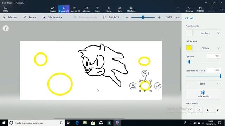Click the search microphone icon
This screenshot has height=126, width=225.
point(61,123)
